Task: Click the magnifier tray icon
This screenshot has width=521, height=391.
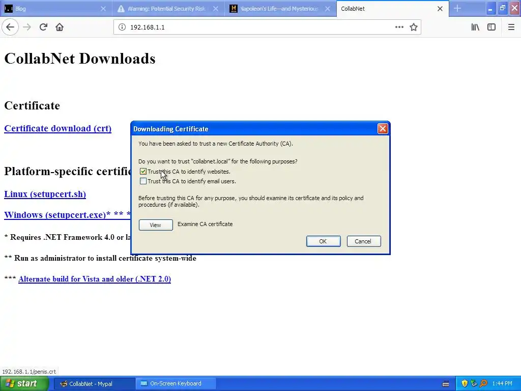Action: (483, 383)
